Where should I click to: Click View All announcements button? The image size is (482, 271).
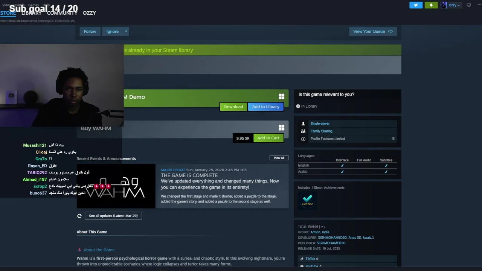[279, 158]
